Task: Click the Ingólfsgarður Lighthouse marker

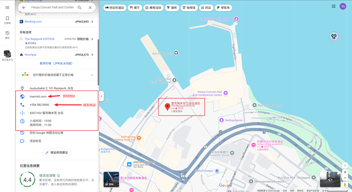Action: pos(236,19)
